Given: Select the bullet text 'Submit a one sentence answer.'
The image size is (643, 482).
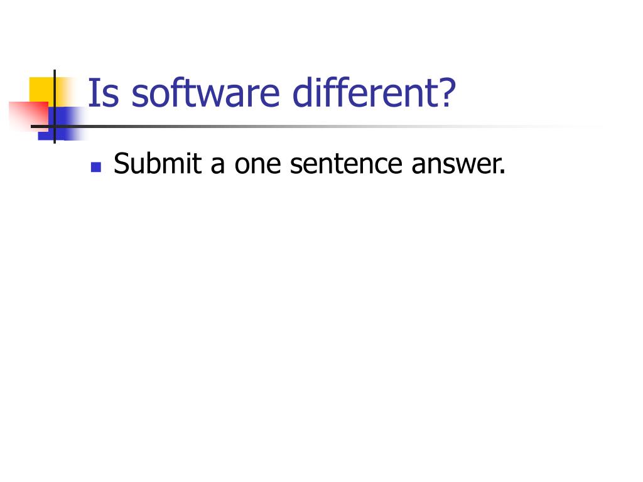Looking at the screenshot, I should 309,163.
